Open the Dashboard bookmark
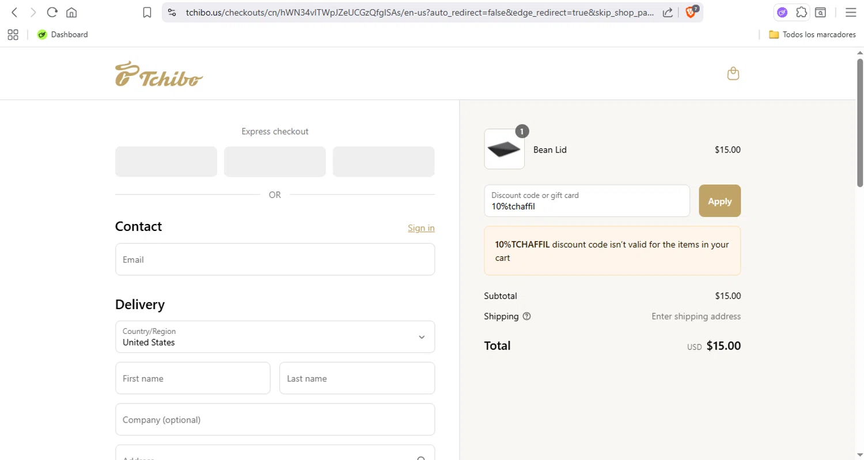Screen dimensions: 864x460 tap(63, 35)
